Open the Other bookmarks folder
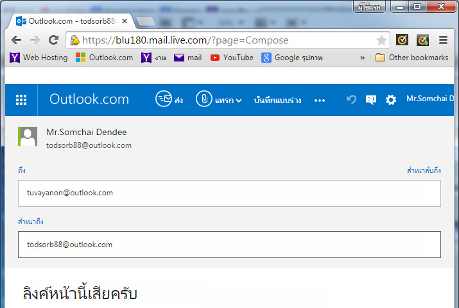 [x=412, y=58]
